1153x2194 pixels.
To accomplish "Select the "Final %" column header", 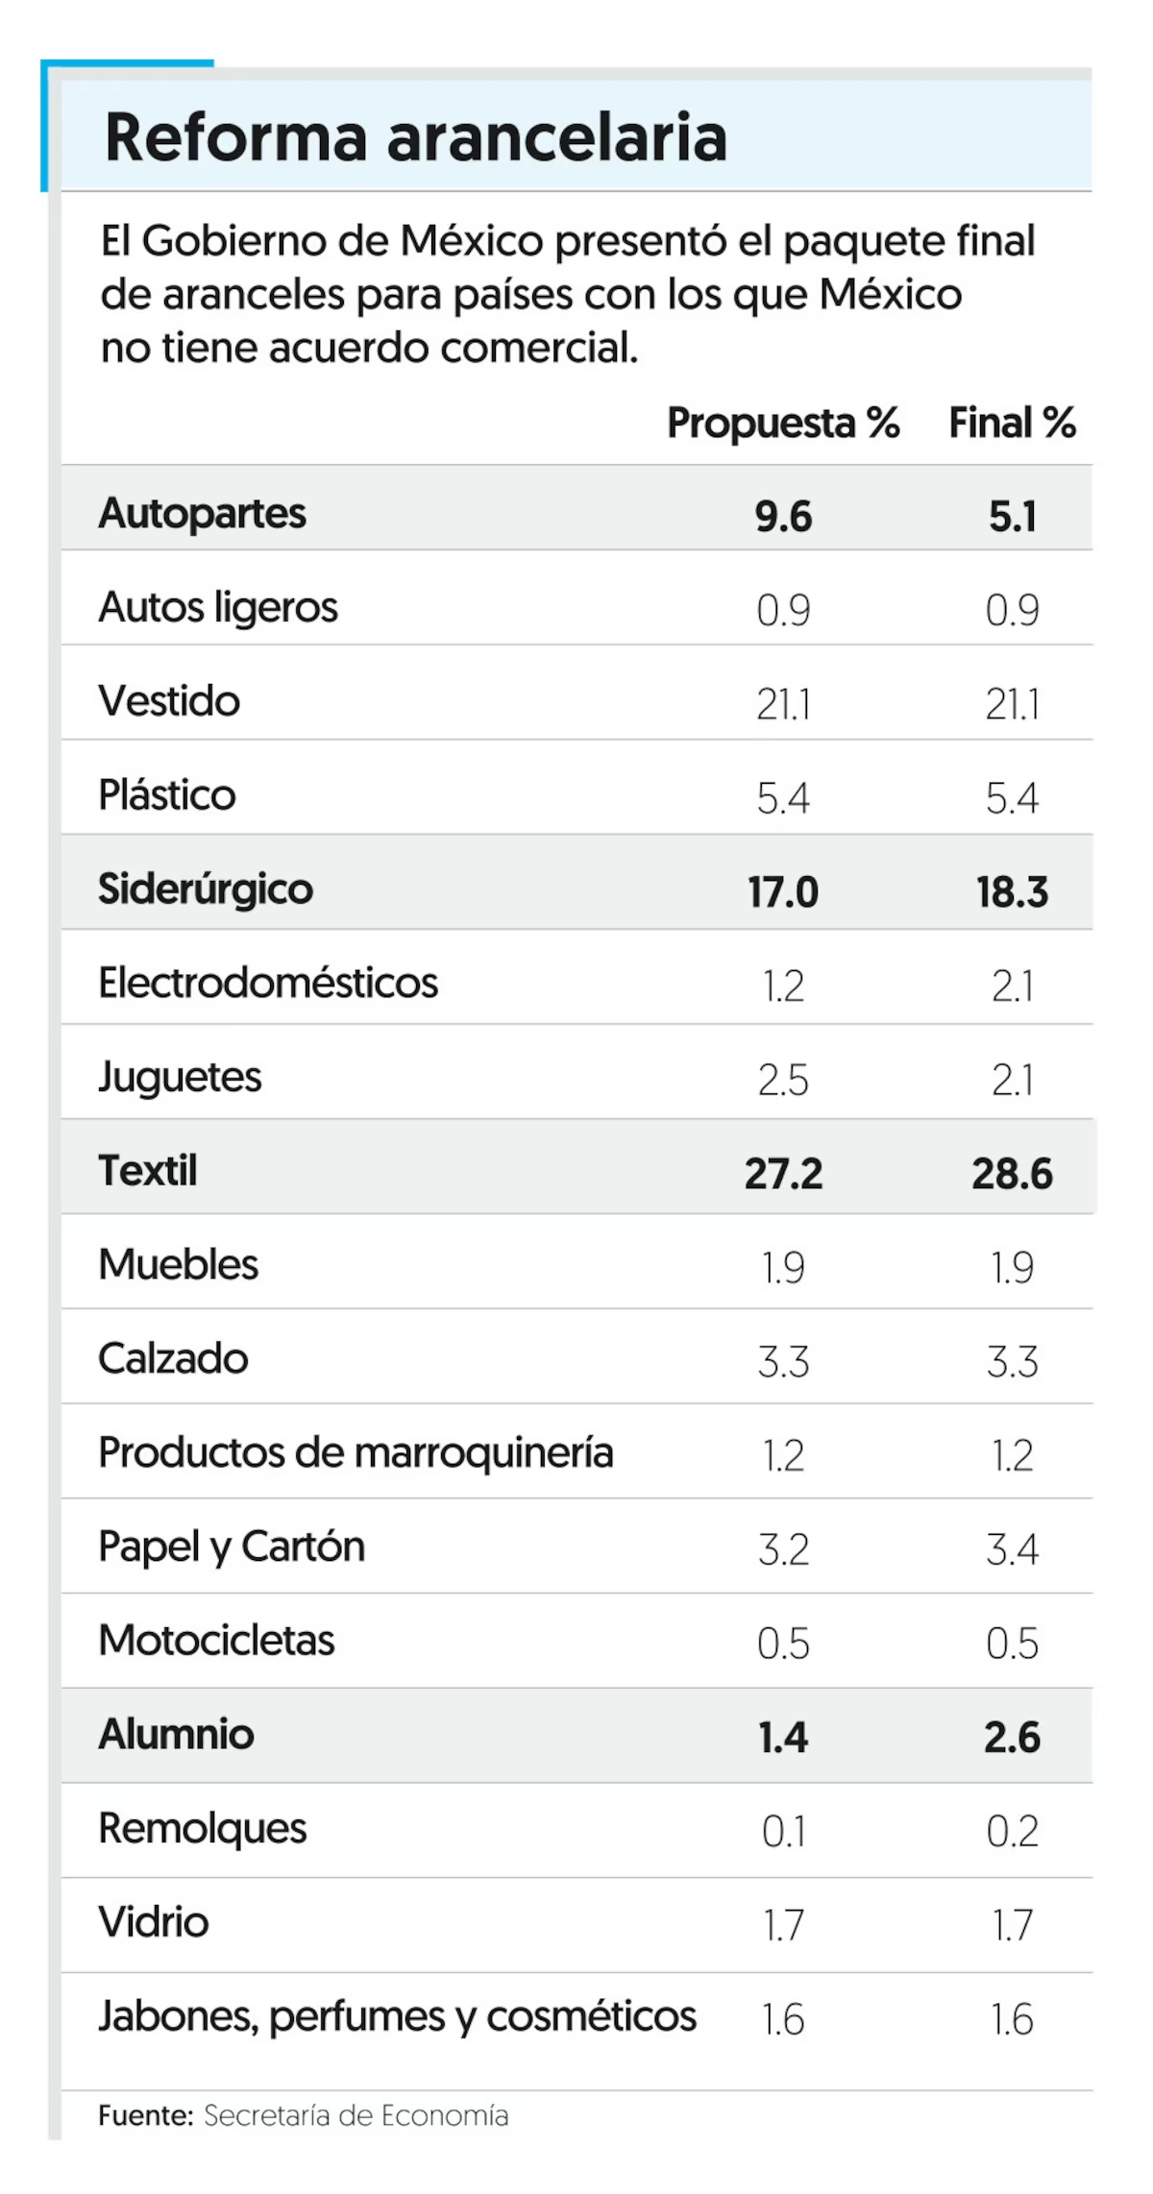I will (x=1012, y=423).
